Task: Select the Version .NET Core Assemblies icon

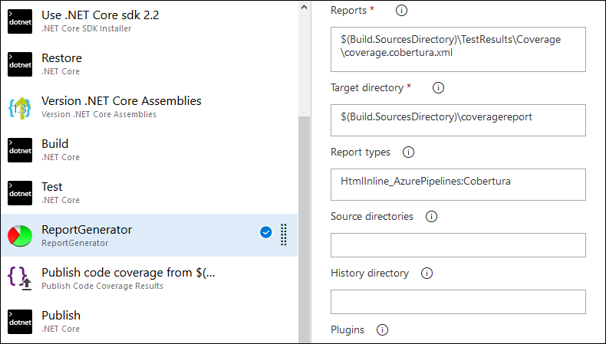Action: point(20,108)
